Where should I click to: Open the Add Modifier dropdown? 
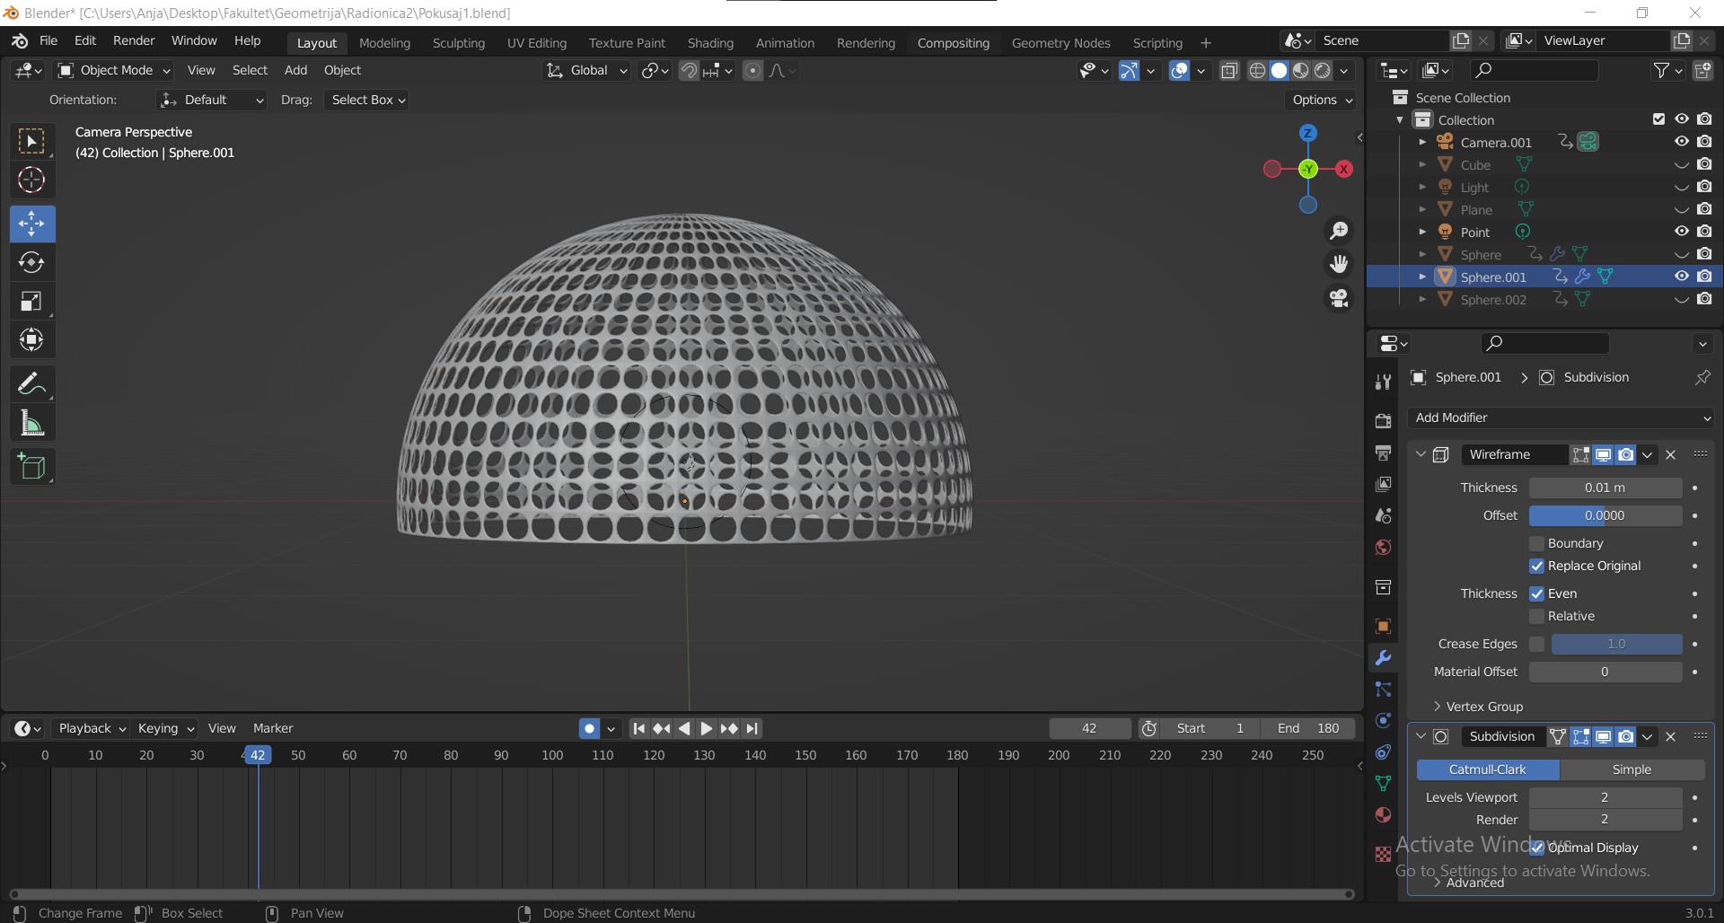(x=1561, y=418)
